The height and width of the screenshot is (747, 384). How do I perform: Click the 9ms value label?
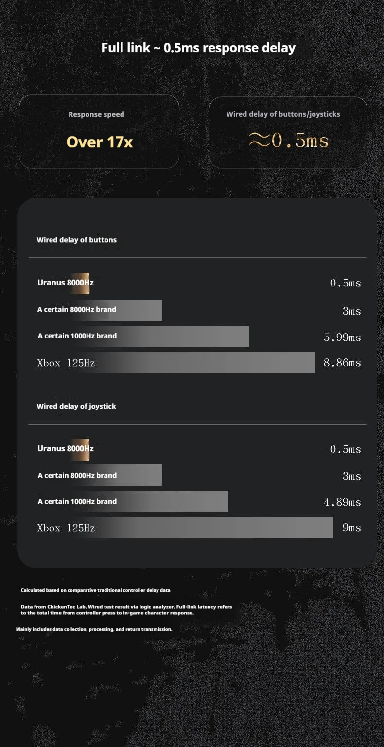coord(352,528)
